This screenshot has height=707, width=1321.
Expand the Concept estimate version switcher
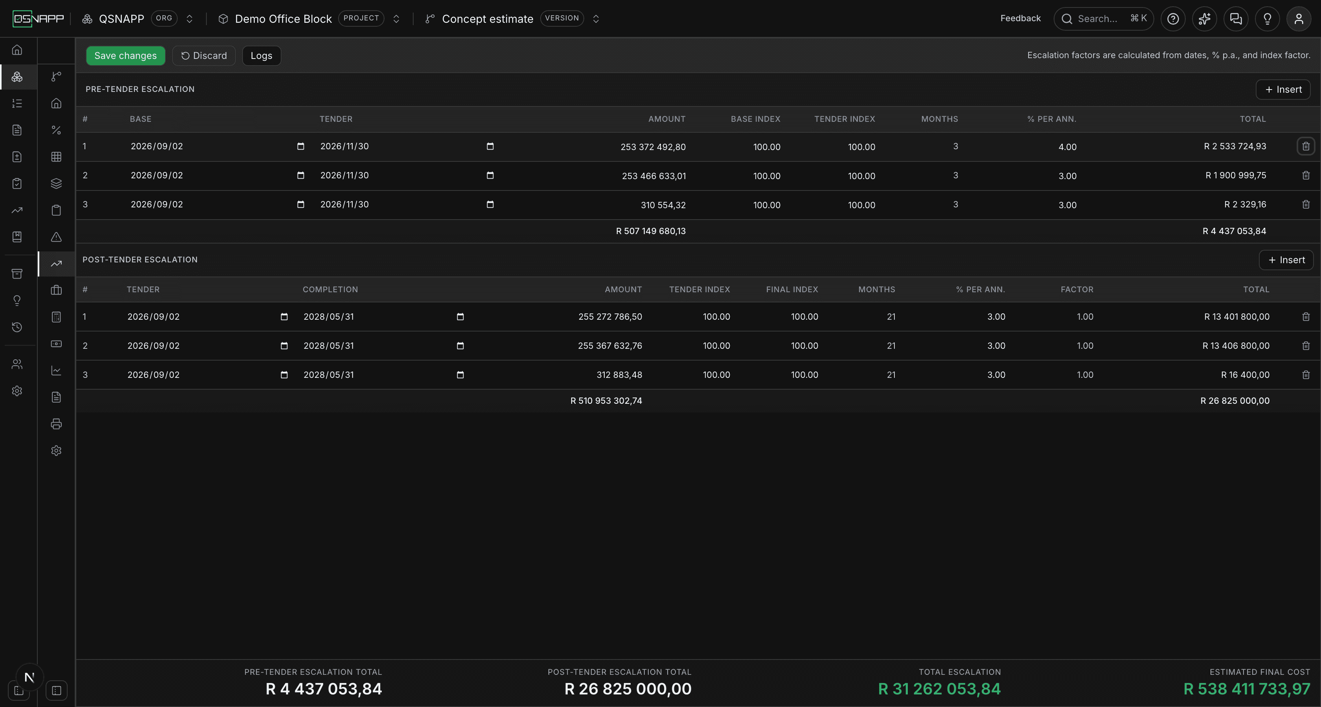596,19
